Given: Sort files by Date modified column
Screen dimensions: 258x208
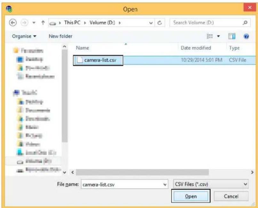Looking at the screenshot, I should [196, 48].
